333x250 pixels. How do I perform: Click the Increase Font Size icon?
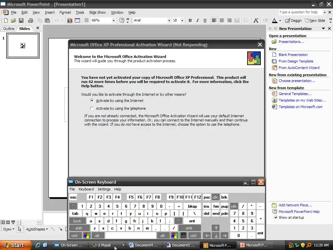[256, 21]
